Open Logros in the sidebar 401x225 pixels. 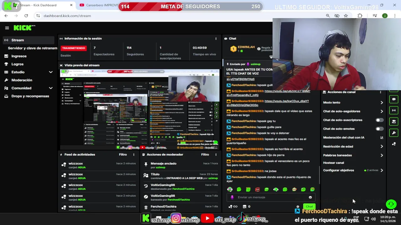pyautogui.click(x=17, y=64)
